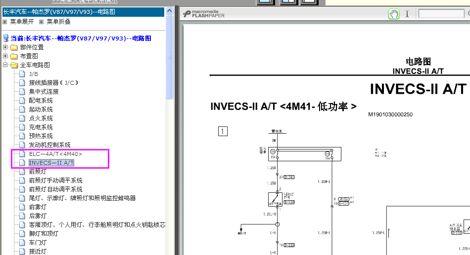Viewport: 470px width, 255px height.
Task: Open the 布置图 folder label
Action: pos(29,56)
